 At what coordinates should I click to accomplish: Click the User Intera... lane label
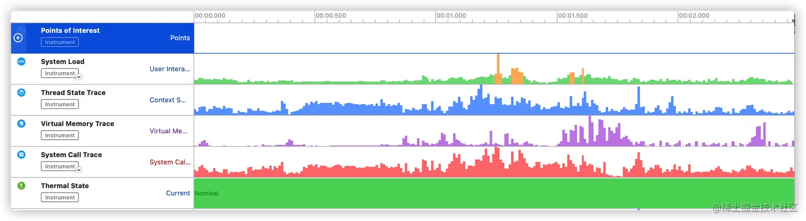point(170,69)
